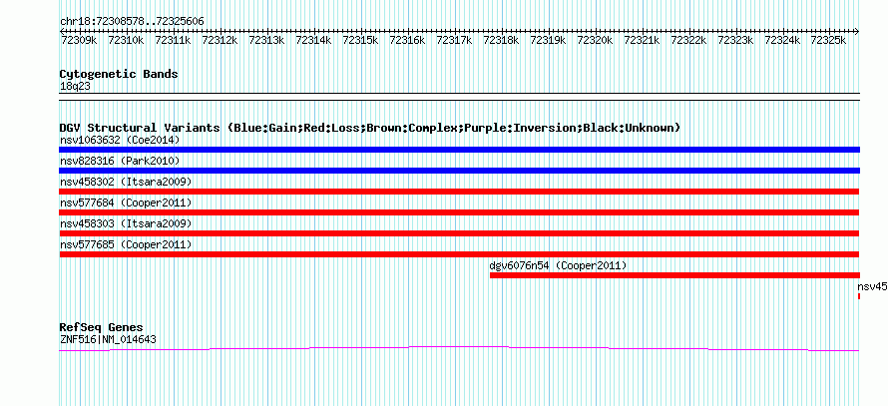Click the 72323k ruler tick label
This screenshot has width=888, height=406.
pyautogui.click(x=736, y=41)
